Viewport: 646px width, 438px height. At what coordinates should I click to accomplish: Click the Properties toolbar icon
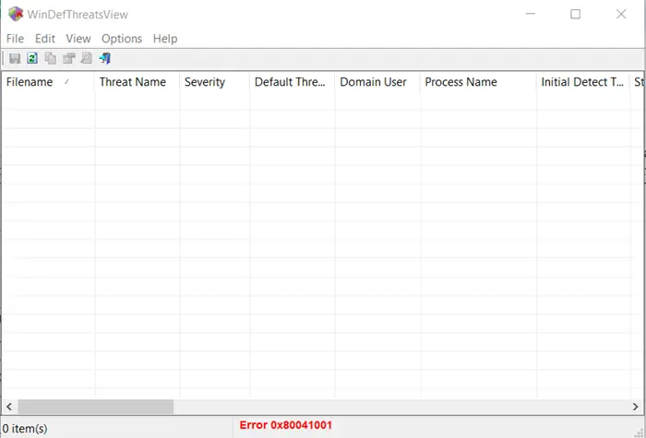click(68, 58)
